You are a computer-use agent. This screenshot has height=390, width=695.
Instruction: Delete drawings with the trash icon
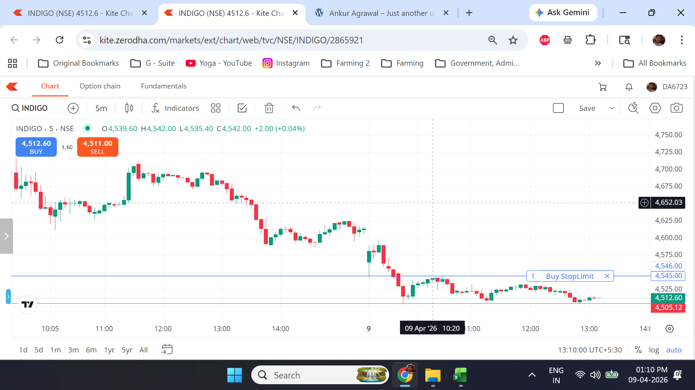(269, 108)
